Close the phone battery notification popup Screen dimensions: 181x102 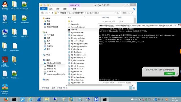coord(178,68)
